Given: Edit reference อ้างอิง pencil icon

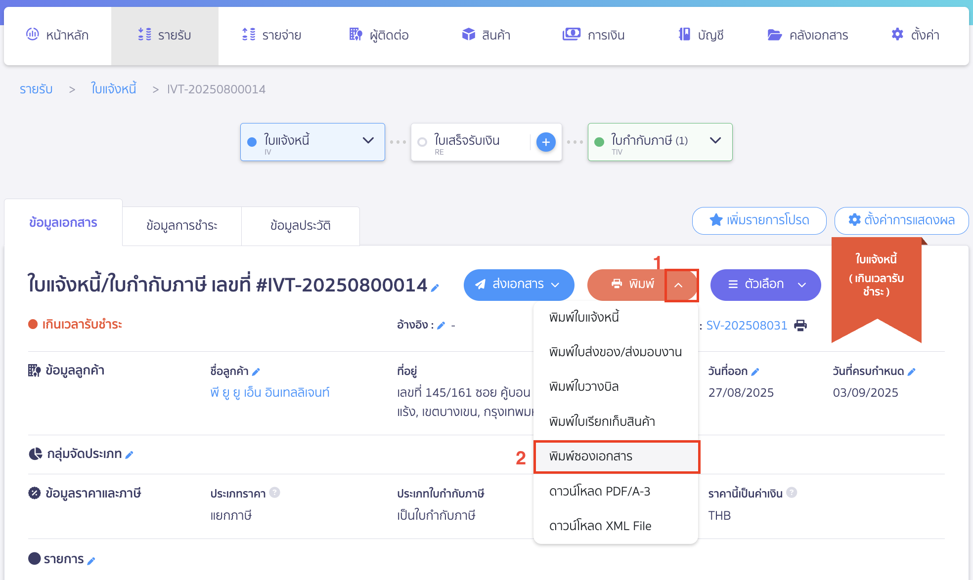Looking at the screenshot, I should tap(442, 325).
